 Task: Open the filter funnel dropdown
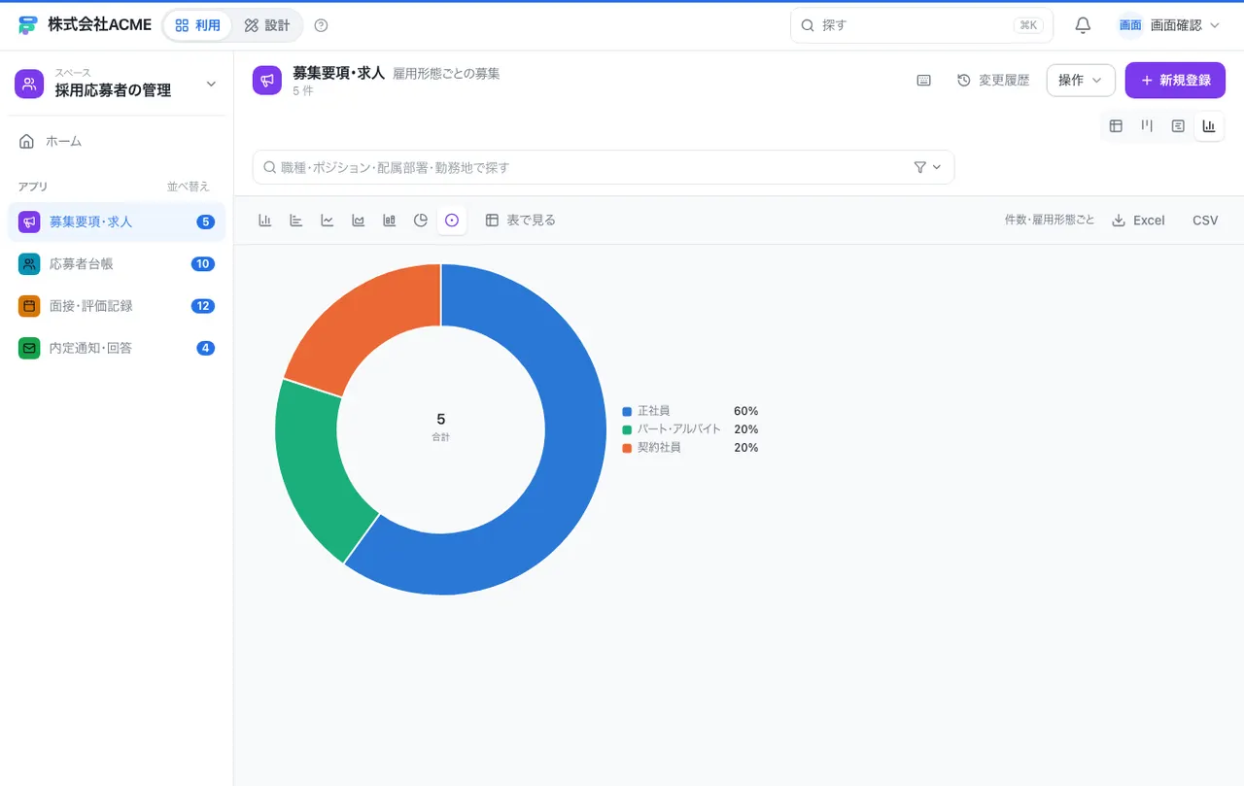tap(927, 167)
